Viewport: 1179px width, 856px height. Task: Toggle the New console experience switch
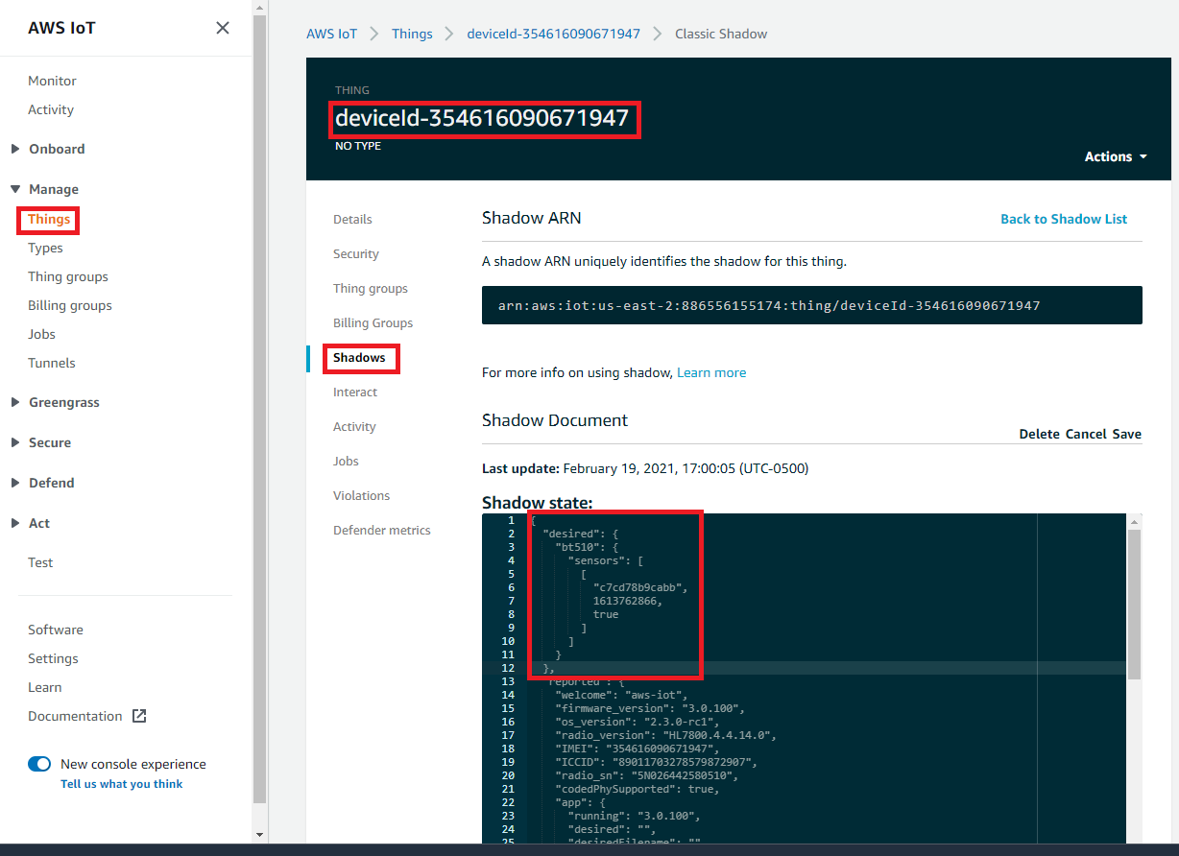click(x=39, y=764)
